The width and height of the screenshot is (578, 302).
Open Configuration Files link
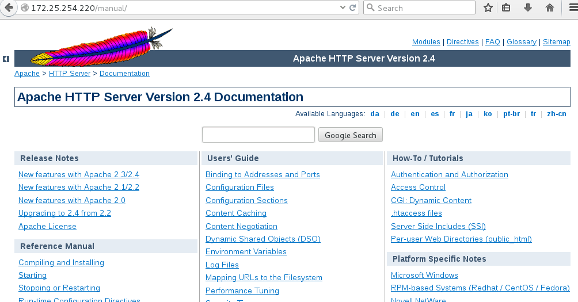pyautogui.click(x=239, y=188)
